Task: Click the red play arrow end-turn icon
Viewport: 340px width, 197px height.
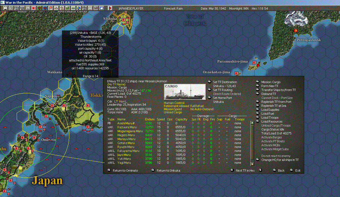Action: coord(110,8)
